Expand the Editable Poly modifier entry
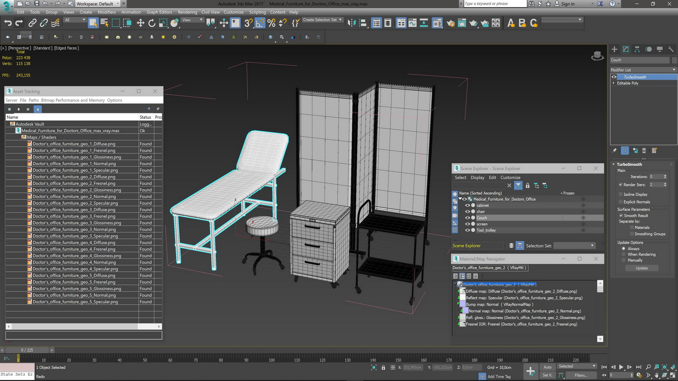This screenshot has width=678, height=381. (614, 83)
